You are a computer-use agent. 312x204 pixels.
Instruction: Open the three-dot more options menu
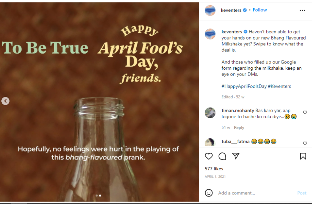[x=302, y=10]
